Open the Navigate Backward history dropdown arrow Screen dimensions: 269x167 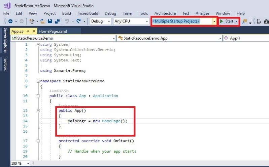(x=16, y=22)
